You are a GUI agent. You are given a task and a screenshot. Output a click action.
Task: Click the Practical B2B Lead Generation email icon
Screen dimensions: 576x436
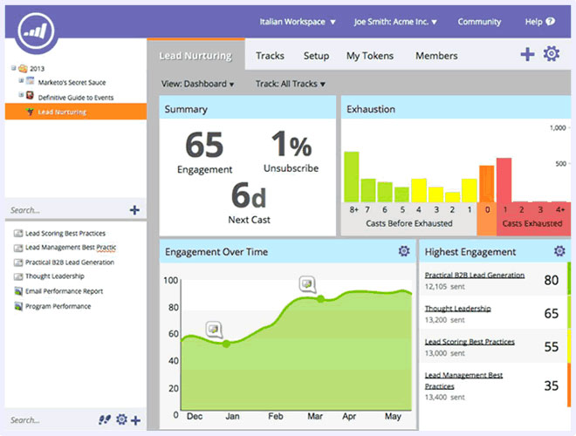[x=18, y=262]
